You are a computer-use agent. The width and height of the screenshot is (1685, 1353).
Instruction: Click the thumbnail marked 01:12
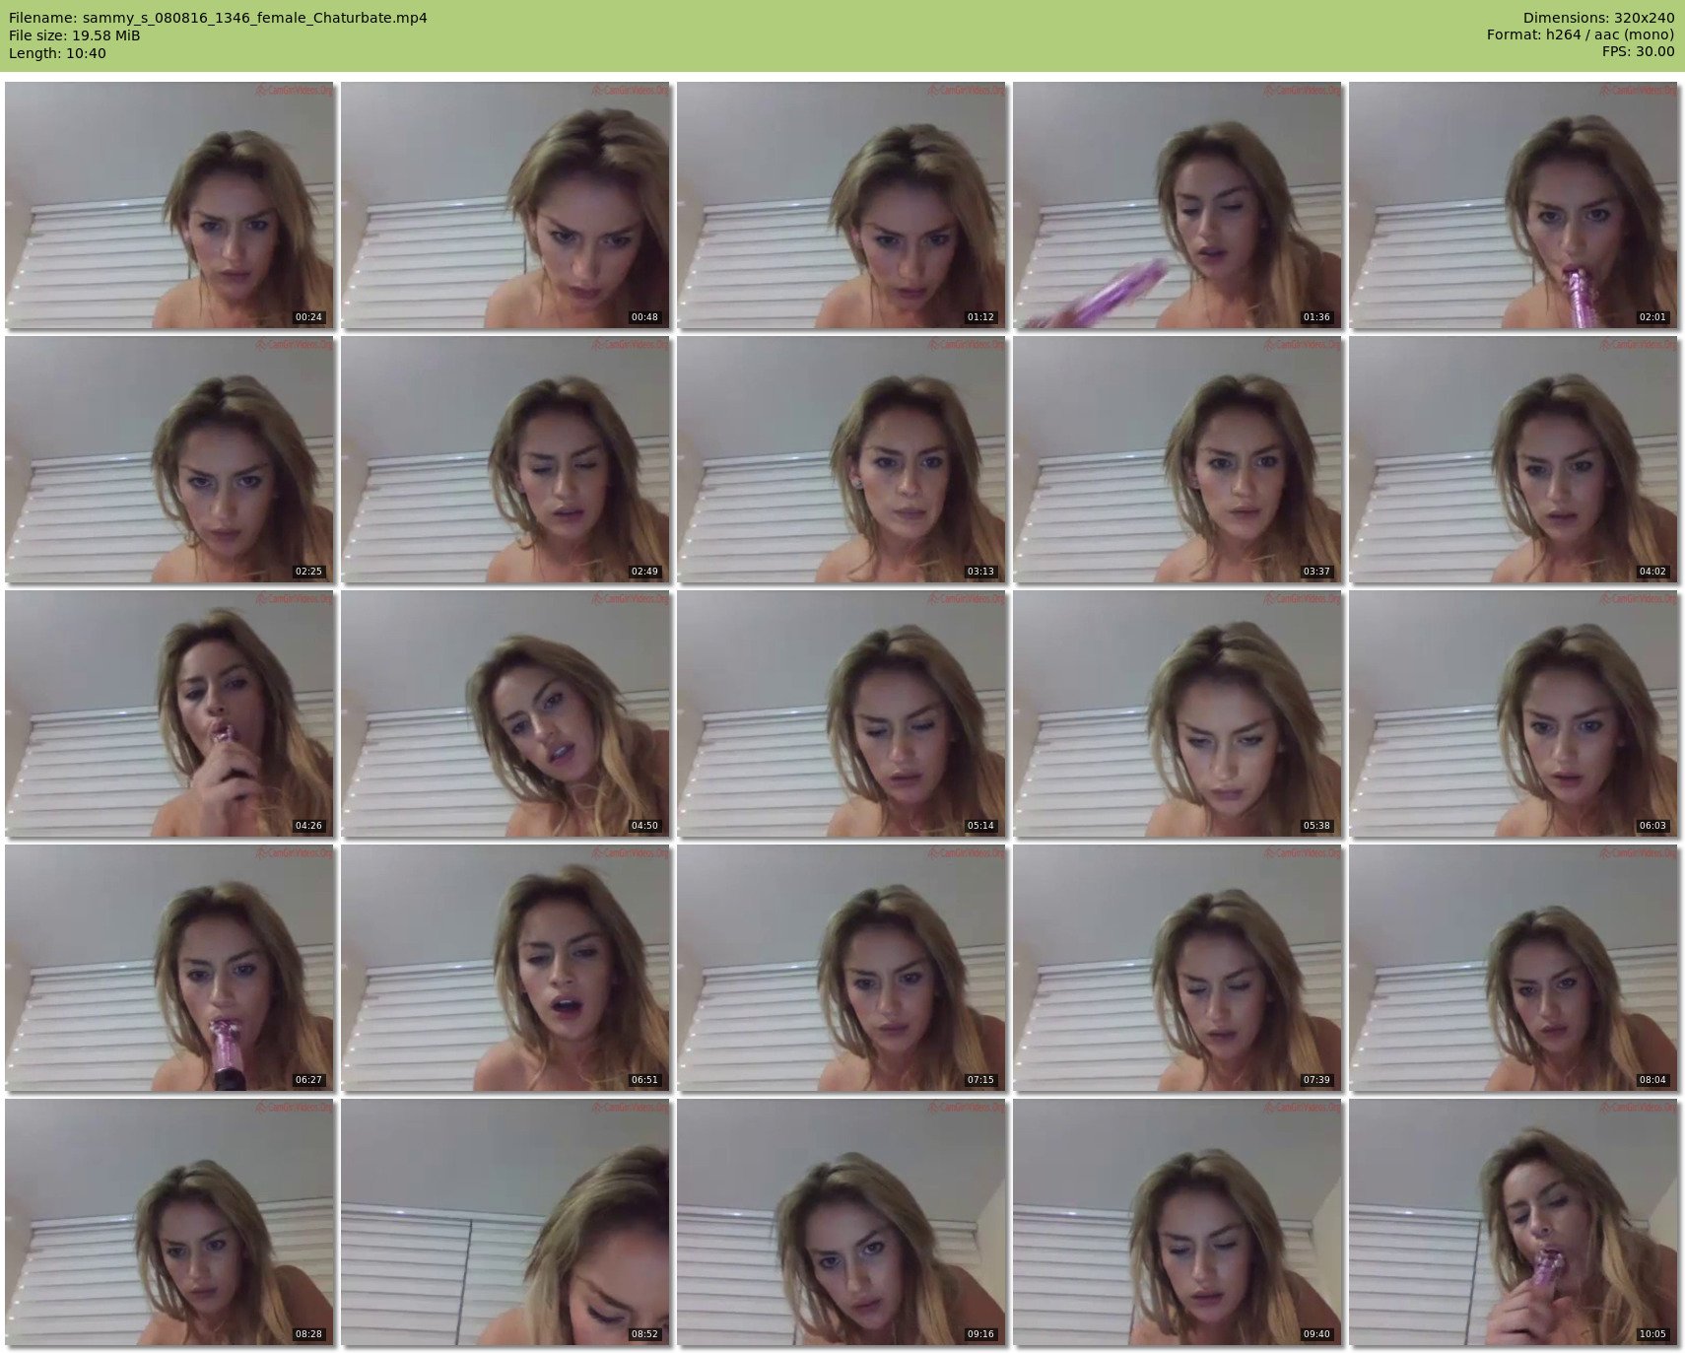point(842,205)
